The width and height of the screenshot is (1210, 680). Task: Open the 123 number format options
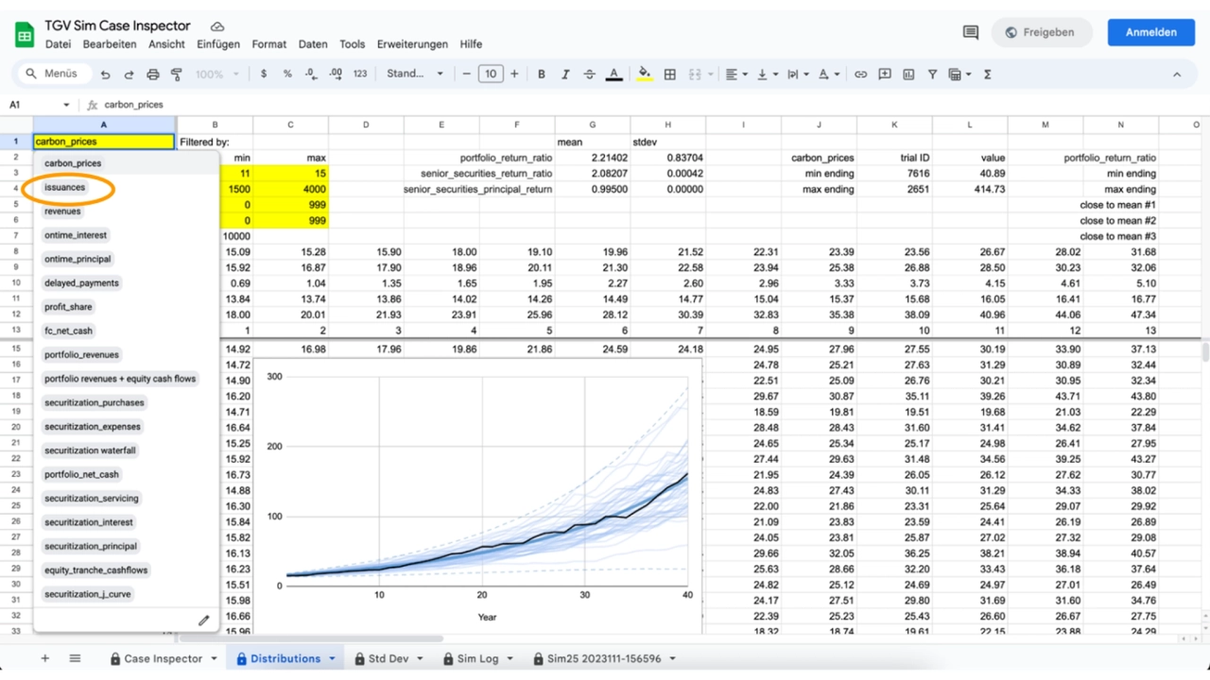(360, 75)
